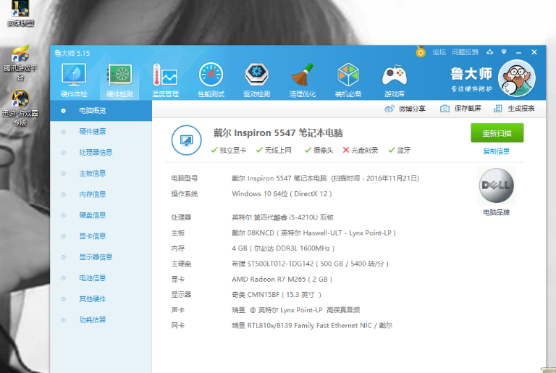Click the Lynx Point-LP sound card value

click(295, 310)
